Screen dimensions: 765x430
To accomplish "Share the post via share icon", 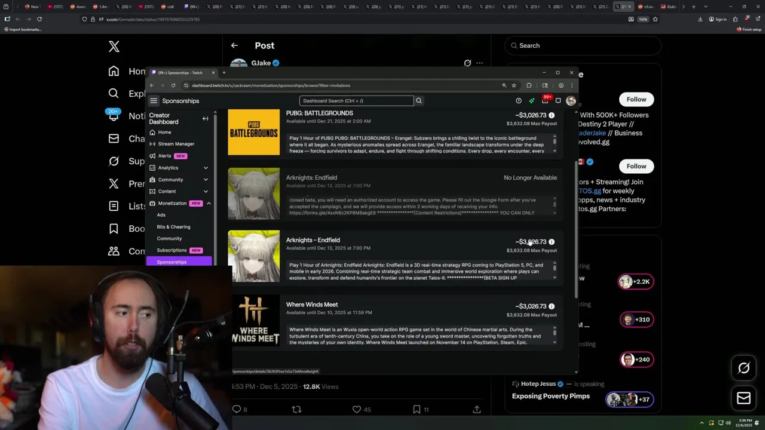I will pos(476,409).
